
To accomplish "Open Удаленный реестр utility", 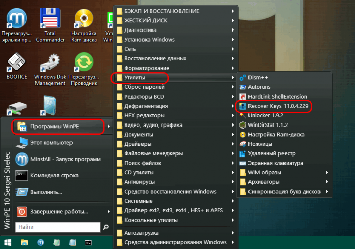I will (284, 154).
